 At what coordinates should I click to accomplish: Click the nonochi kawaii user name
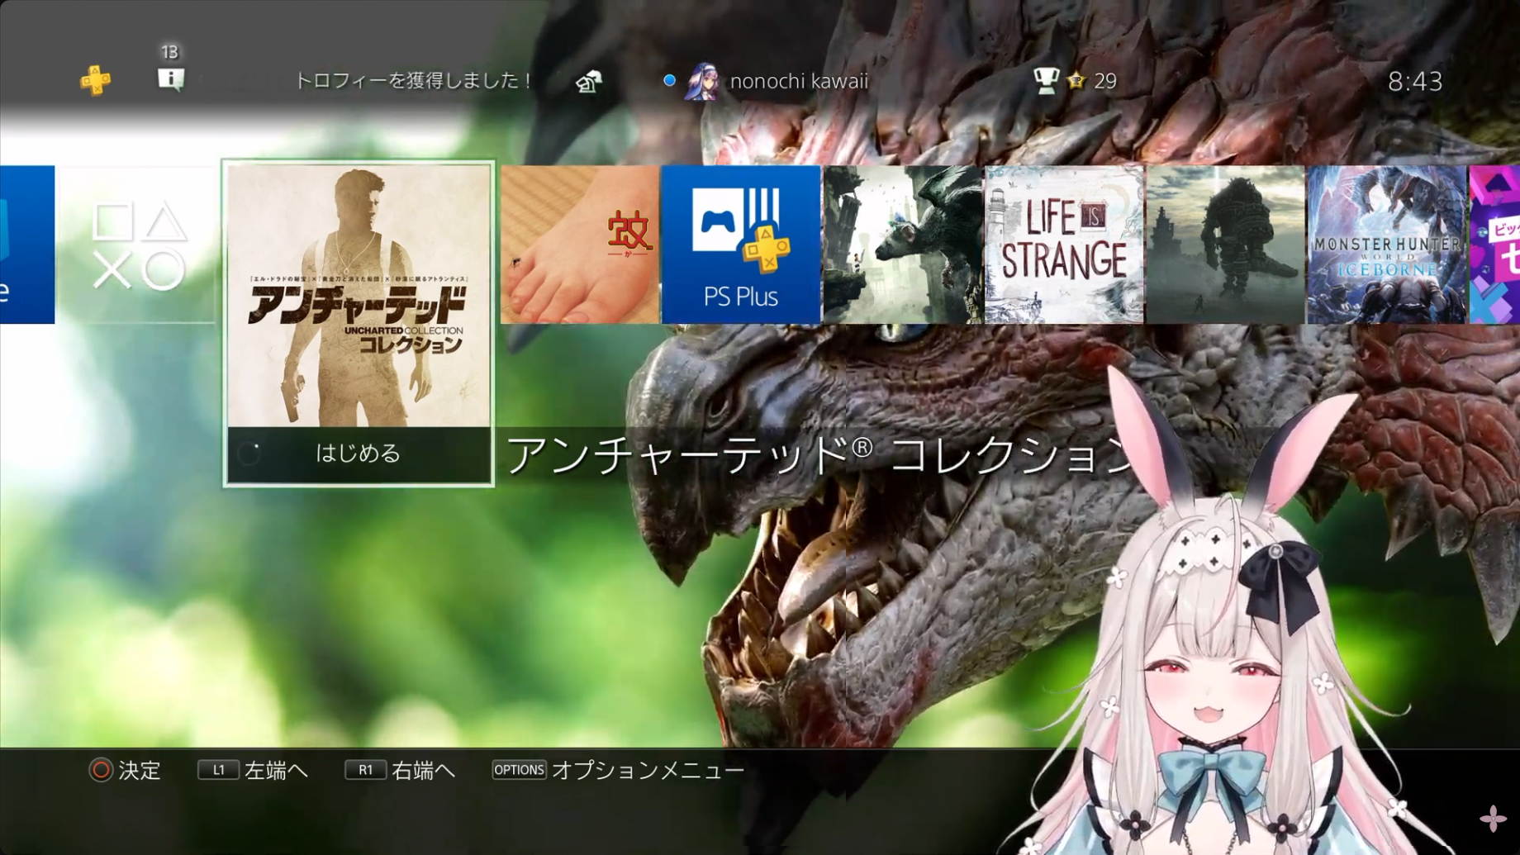coord(799,81)
